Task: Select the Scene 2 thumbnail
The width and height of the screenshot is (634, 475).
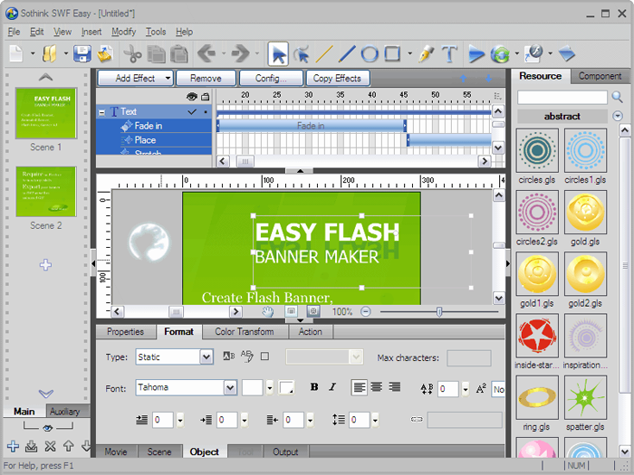Action: (46, 192)
